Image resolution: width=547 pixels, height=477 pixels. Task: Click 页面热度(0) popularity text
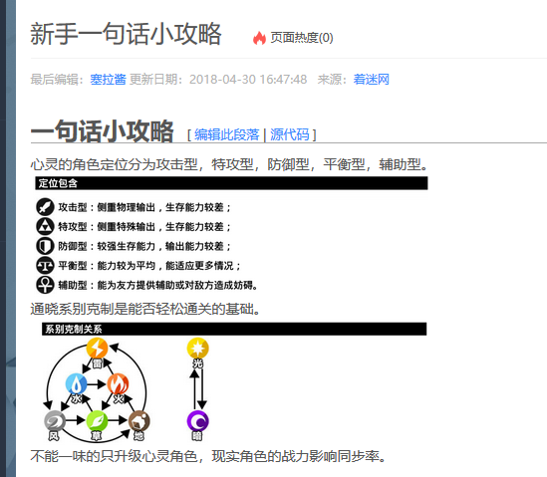[302, 38]
